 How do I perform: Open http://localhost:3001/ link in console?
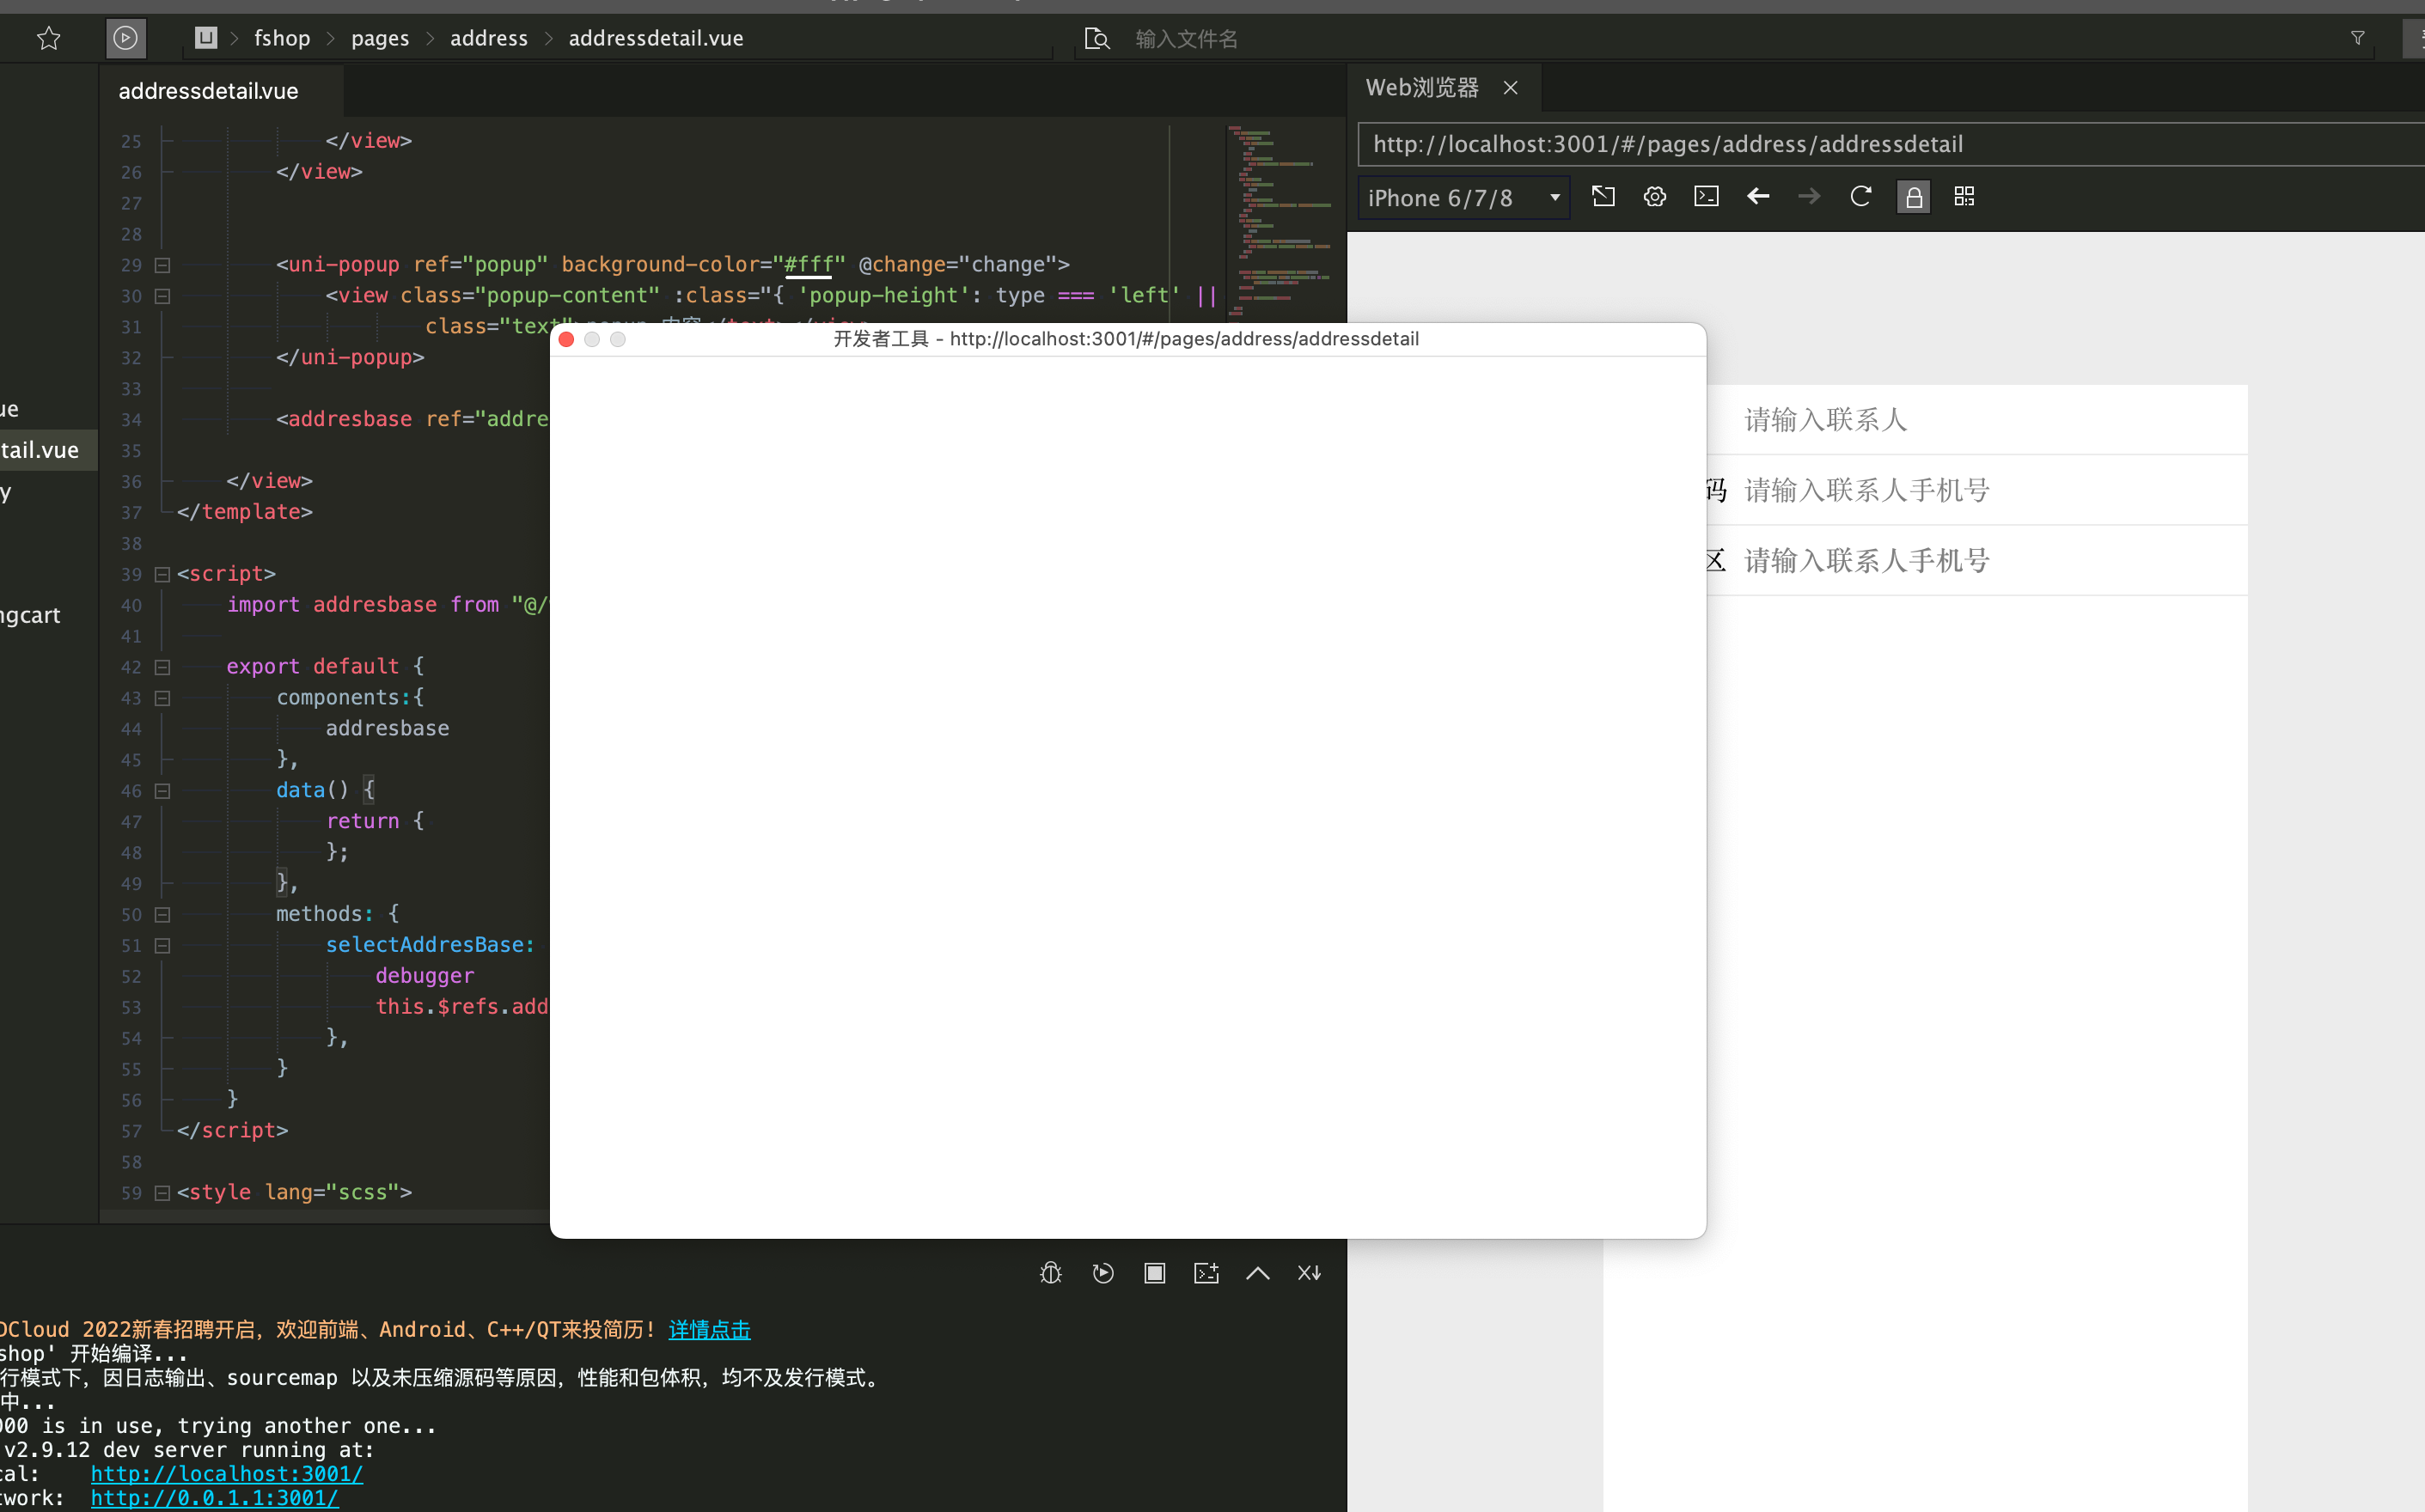coord(227,1473)
